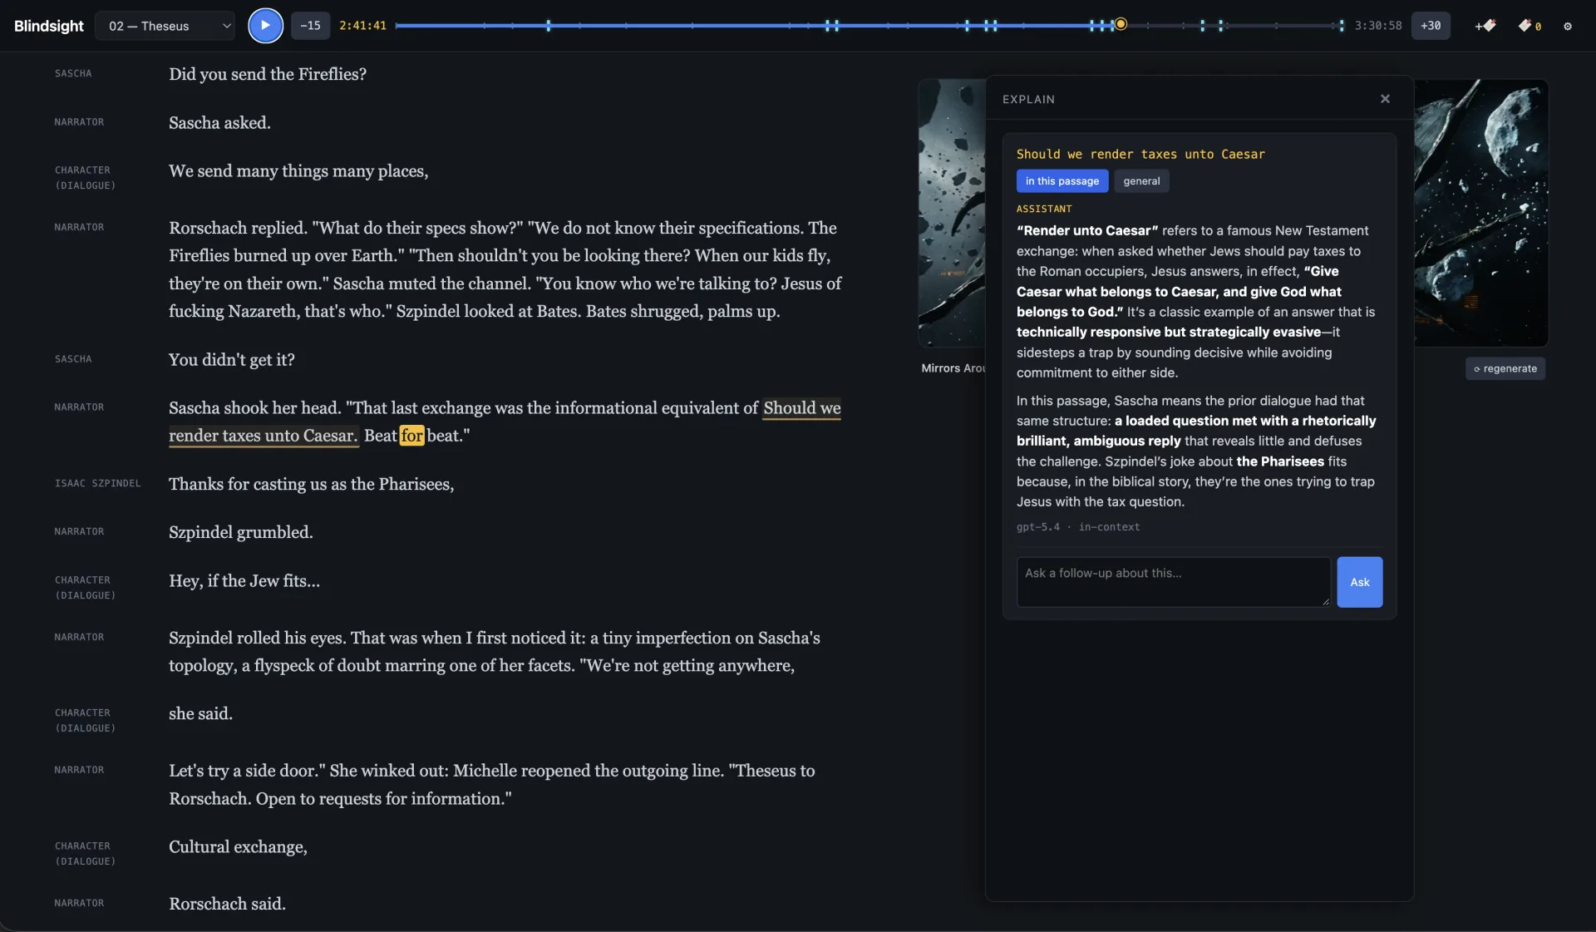Skip forward using the +30 button

(x=1431, y=26)
